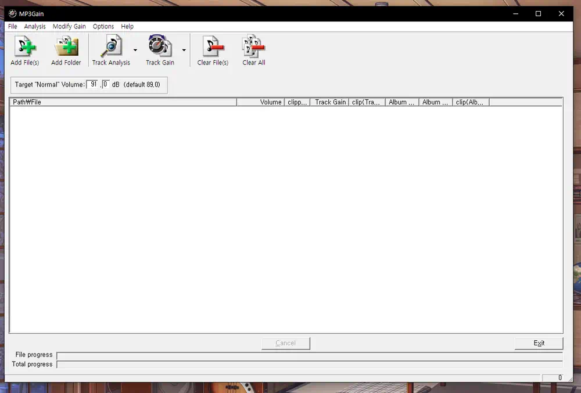
Task: Click the second Album column header
Action: coord(436,102)
